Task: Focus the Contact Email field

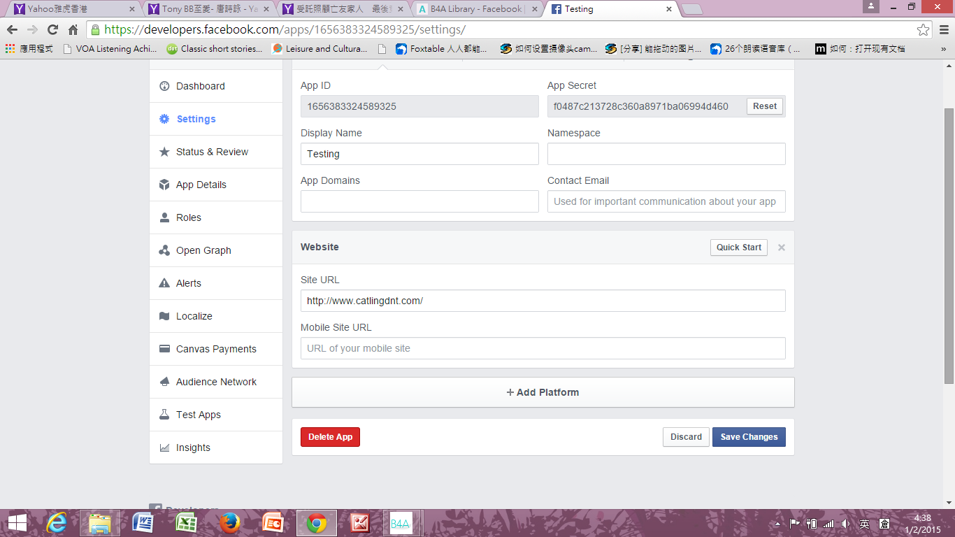Action: click(666, 201)
